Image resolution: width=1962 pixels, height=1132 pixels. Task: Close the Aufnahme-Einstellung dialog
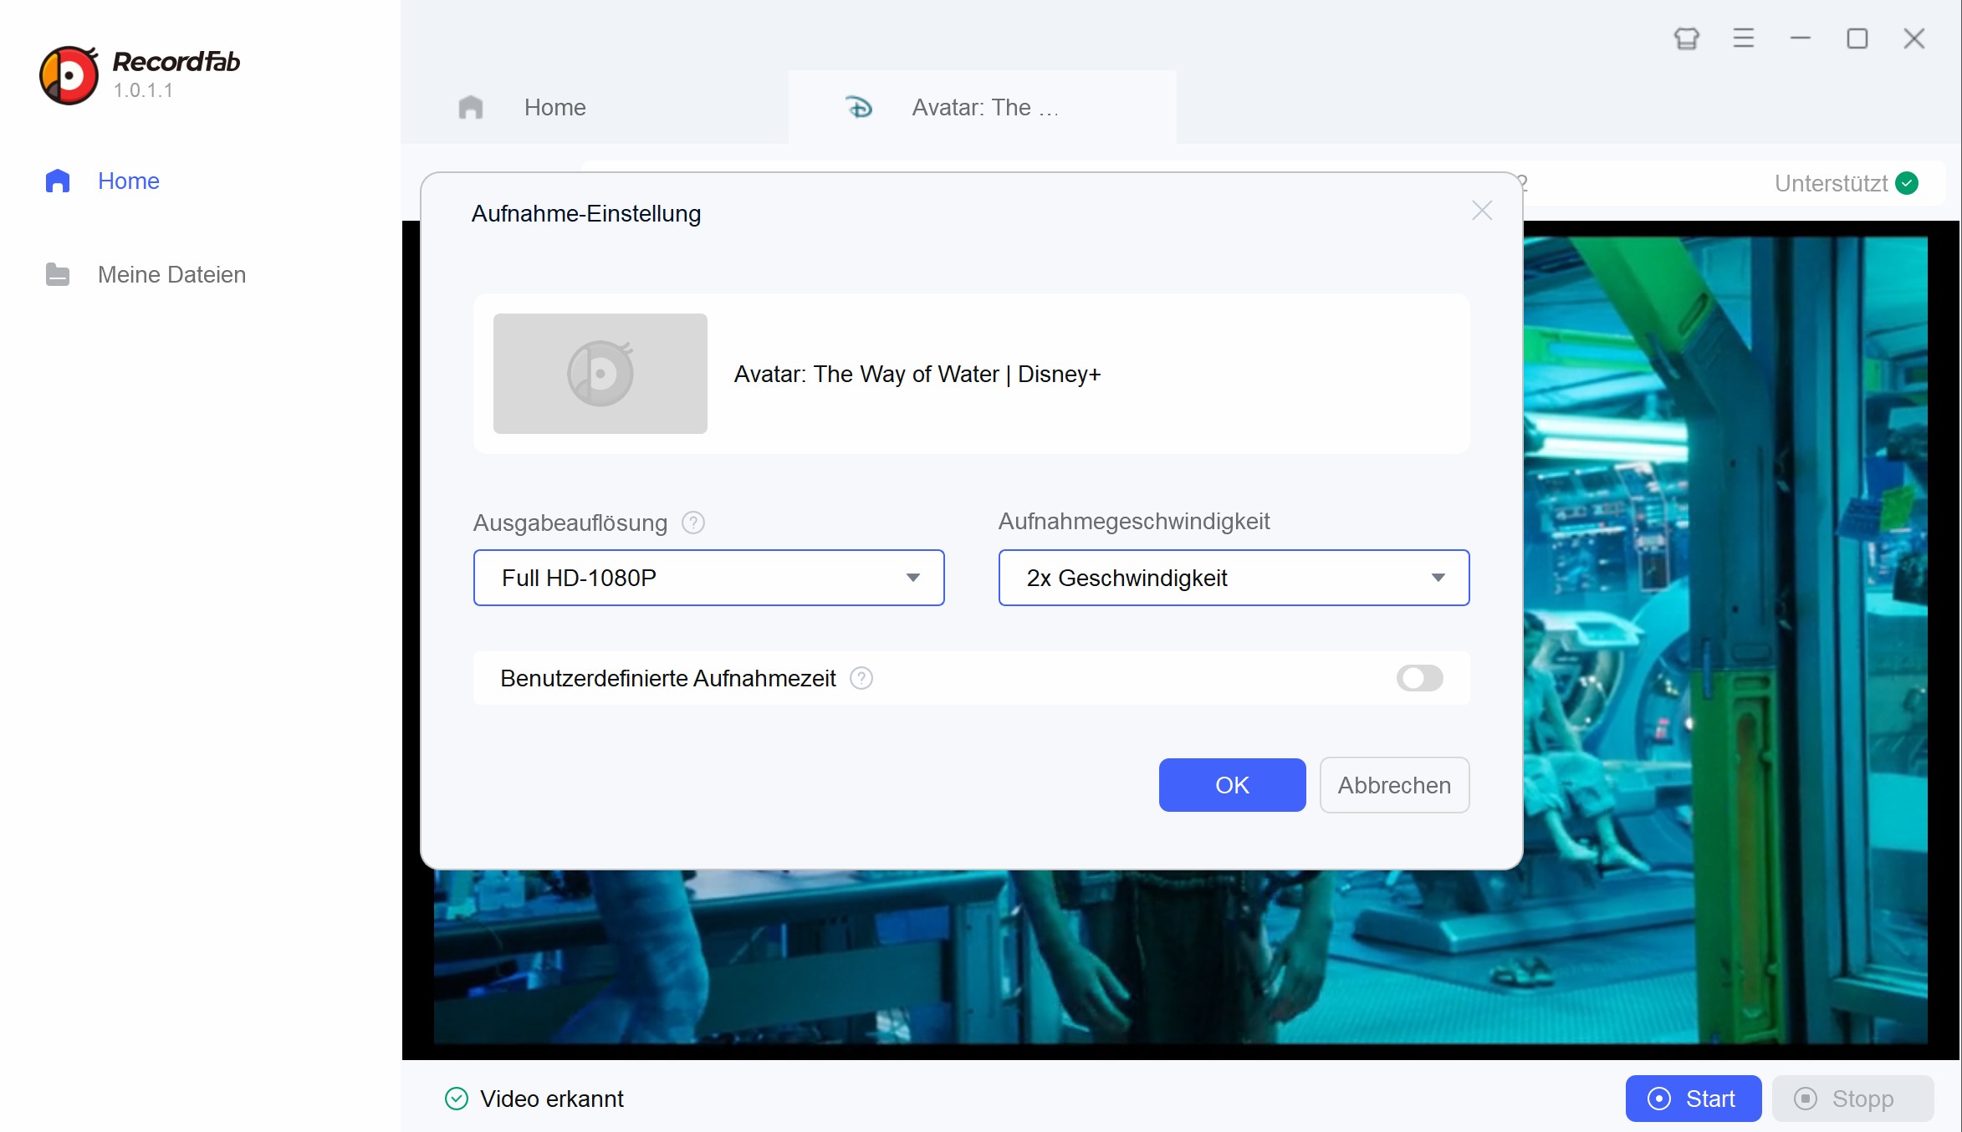[x=1482, y=211]
